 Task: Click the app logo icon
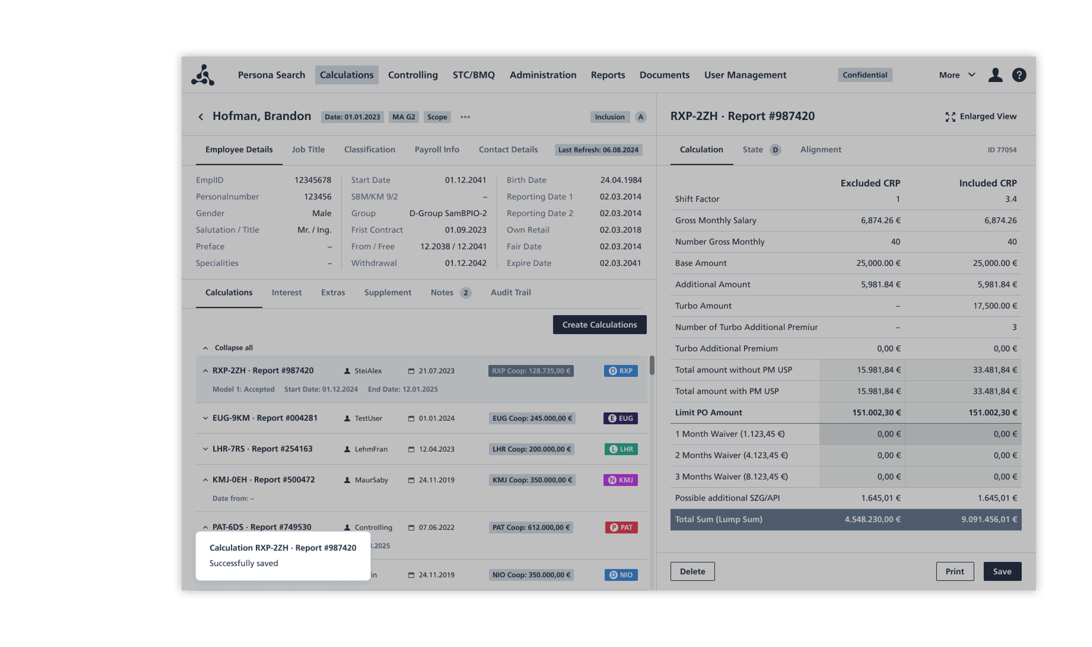203,75
